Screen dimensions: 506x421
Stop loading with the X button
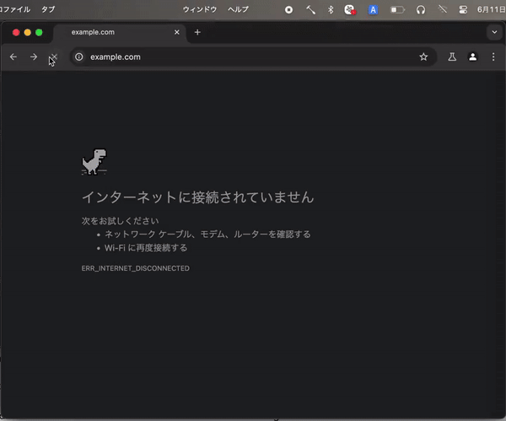54,57
